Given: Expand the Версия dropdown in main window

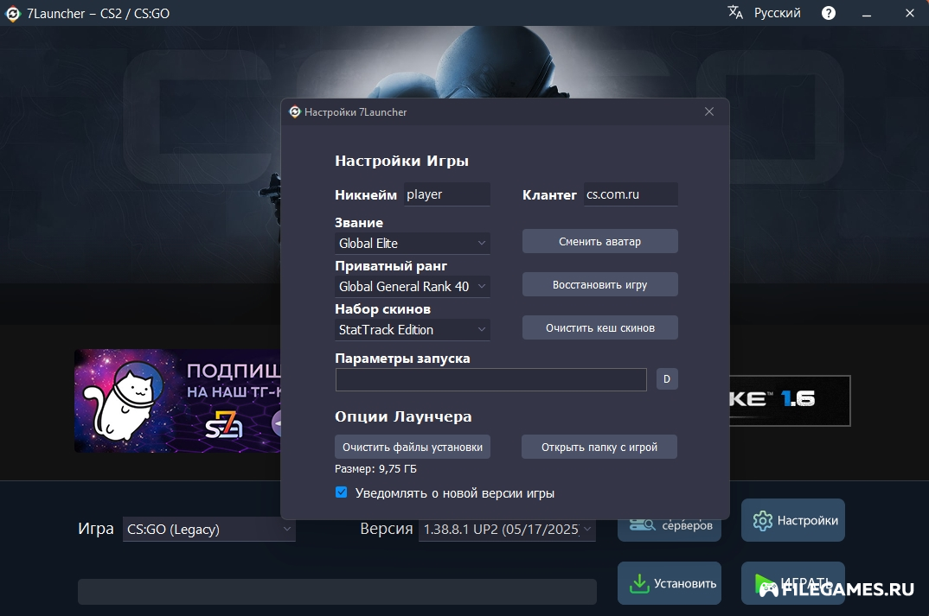Looking at the screenshot, I should [x=507, y=529].
